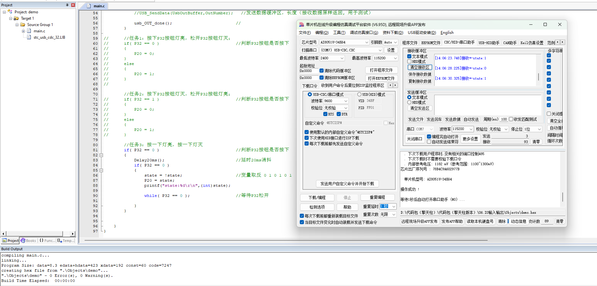Click the 下载/编程 button

[x=317, y=198]
